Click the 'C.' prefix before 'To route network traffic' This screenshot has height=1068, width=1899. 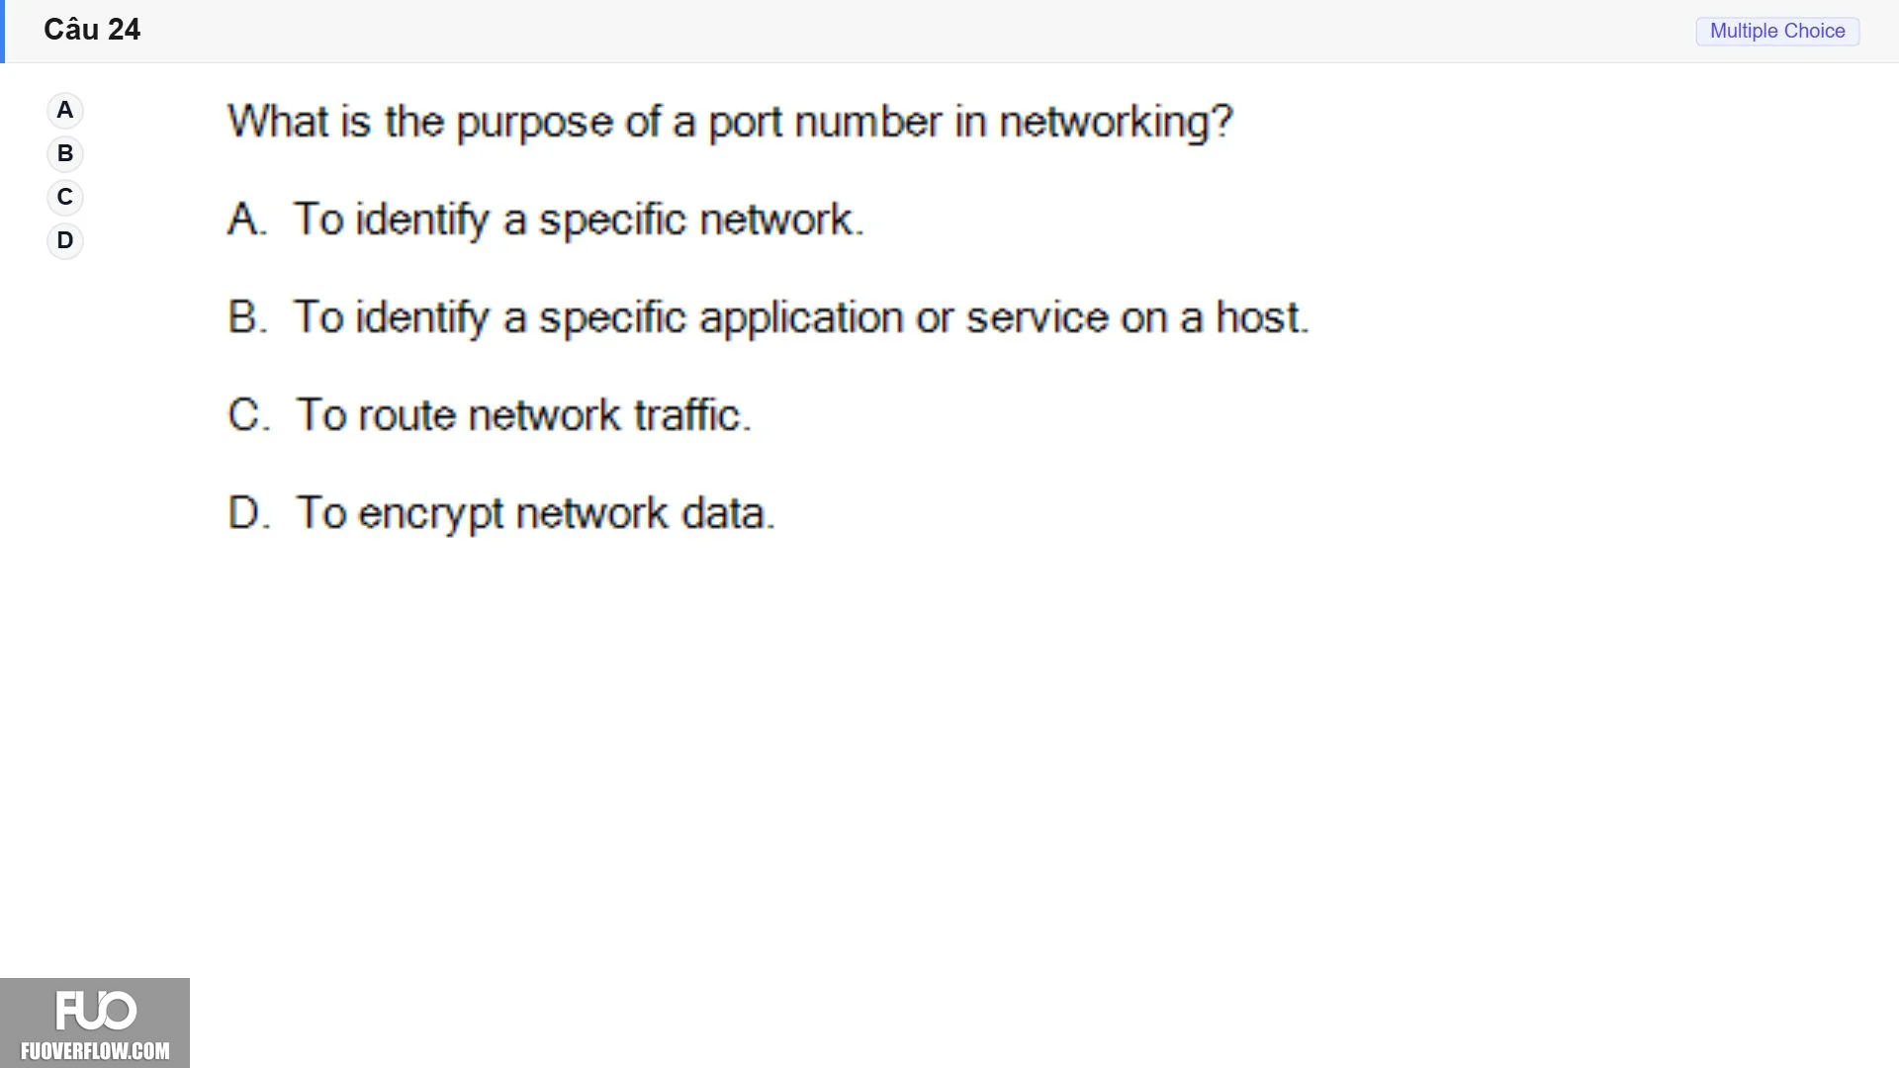pos(248,415)
